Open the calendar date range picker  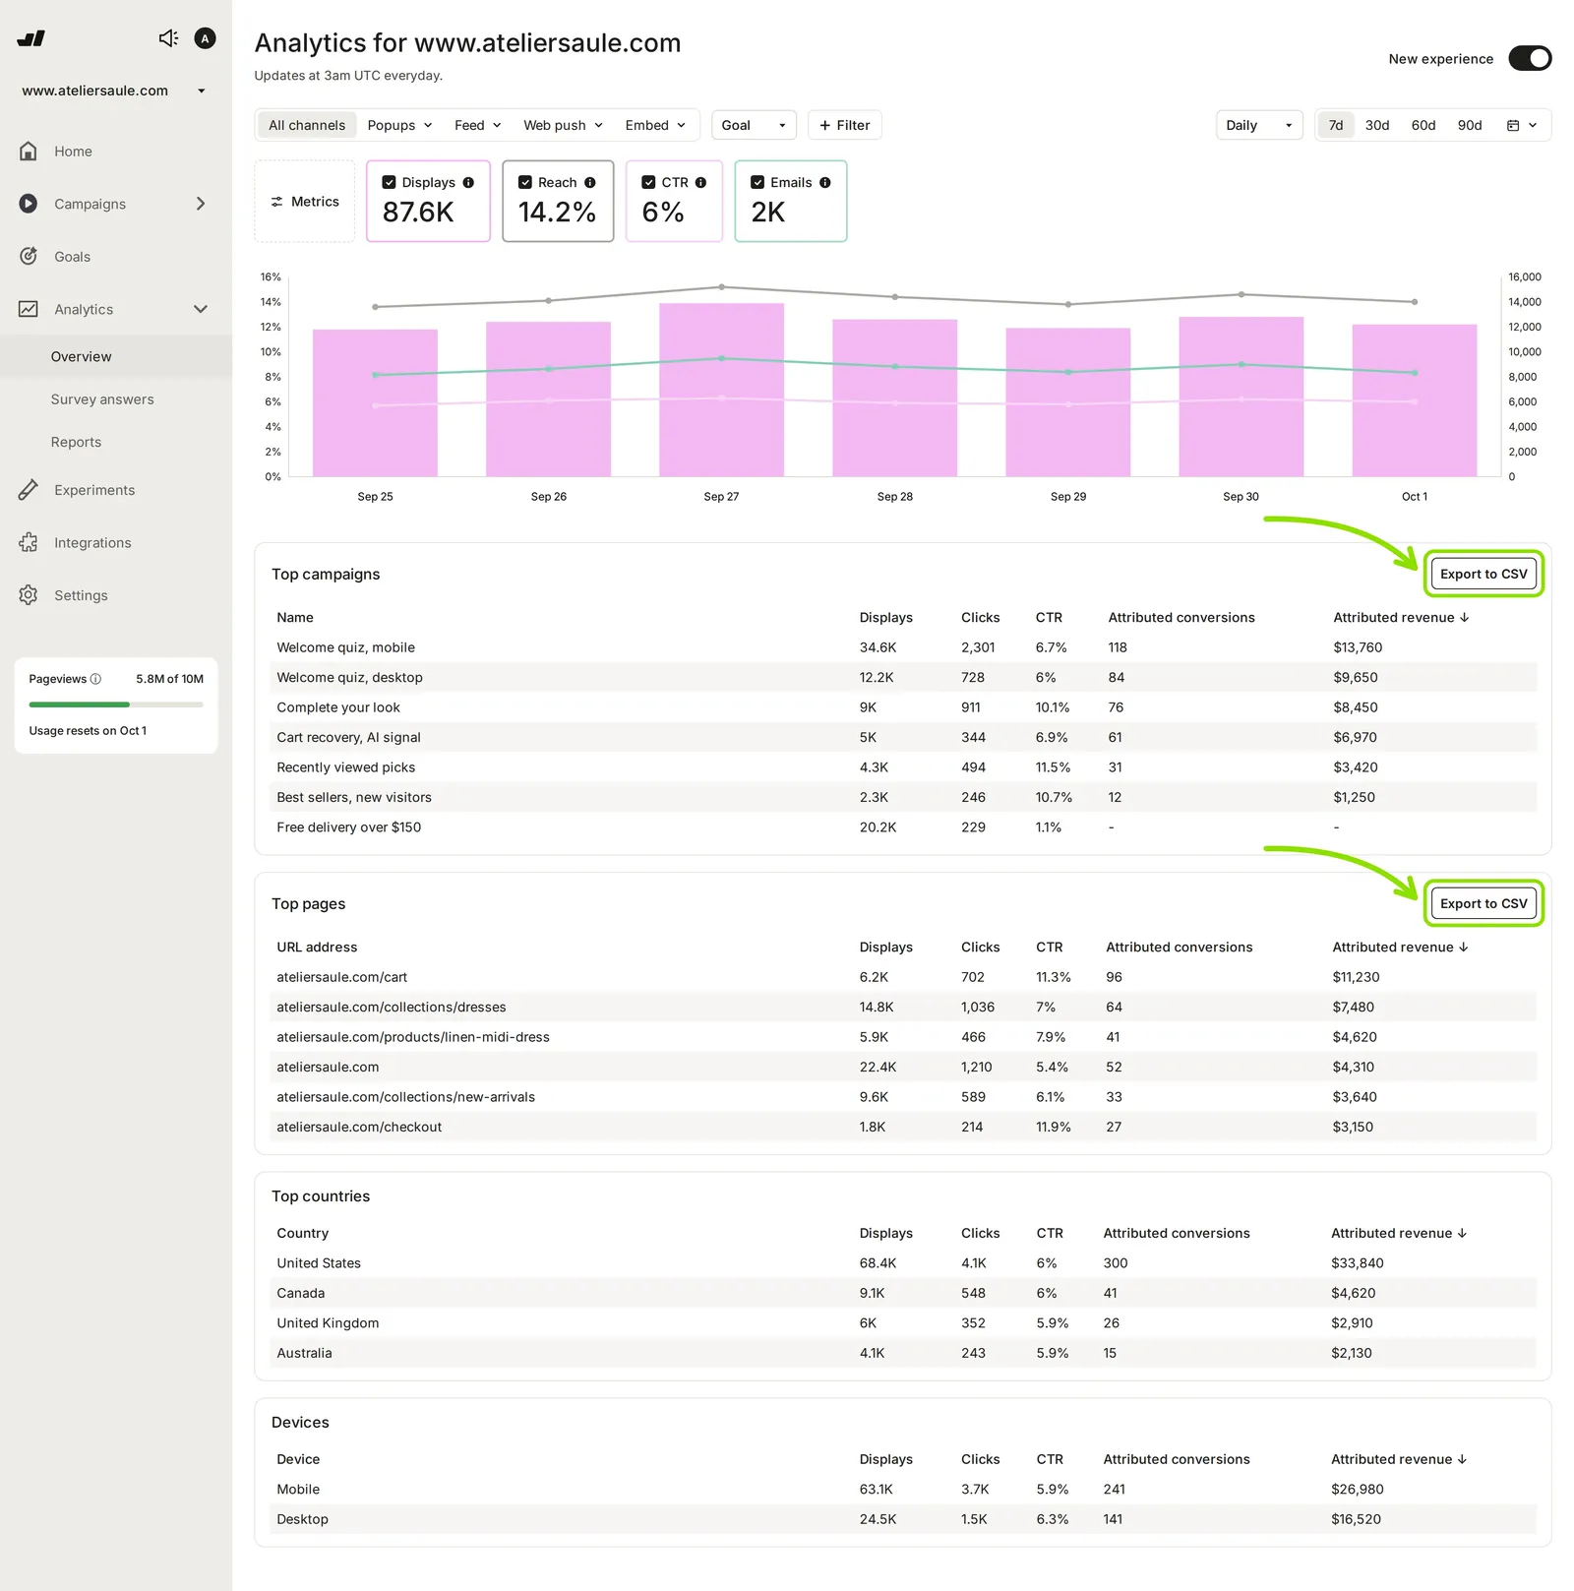point(1522,125)
